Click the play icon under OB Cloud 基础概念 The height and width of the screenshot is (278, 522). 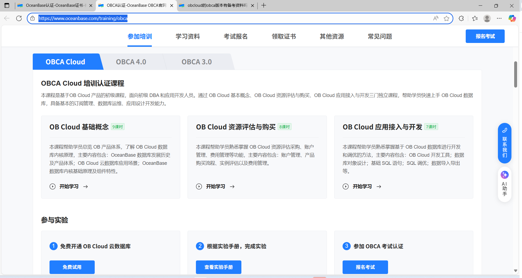coord(52,186)
